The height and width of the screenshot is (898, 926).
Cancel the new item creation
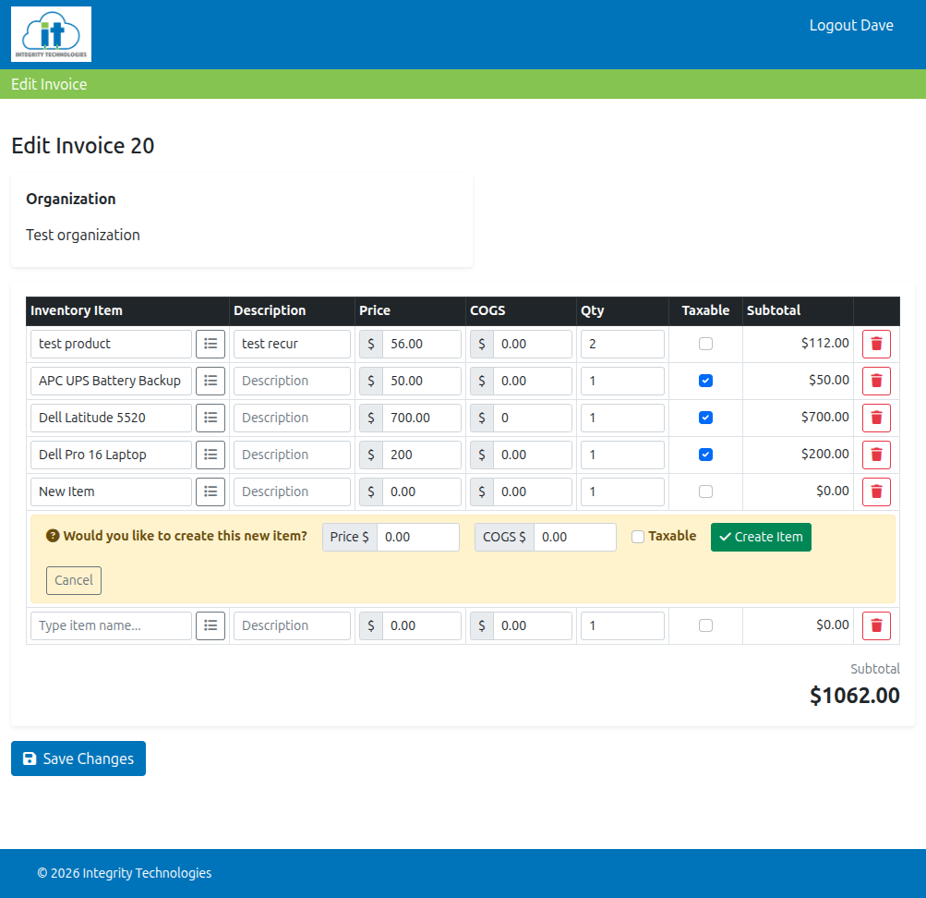coord(74,580)
